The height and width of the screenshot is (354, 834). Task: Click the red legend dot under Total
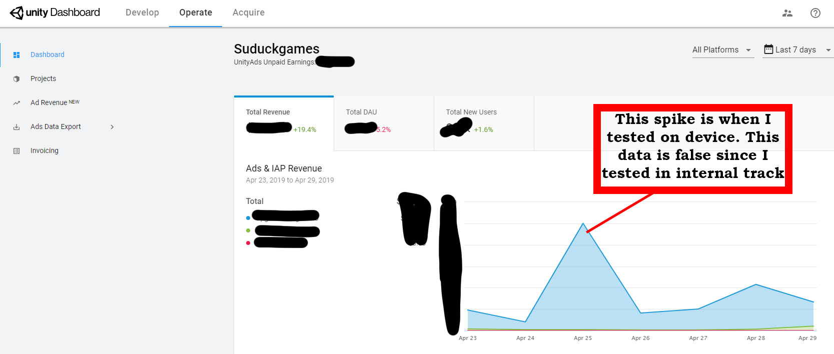coord(248,243)
